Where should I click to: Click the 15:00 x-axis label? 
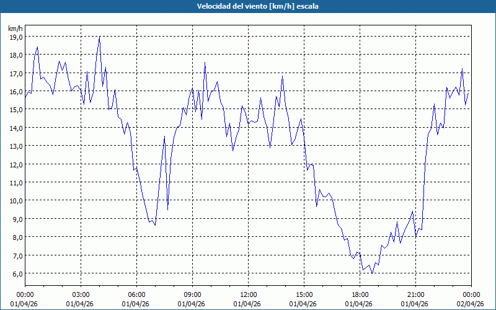coord(304,294)
